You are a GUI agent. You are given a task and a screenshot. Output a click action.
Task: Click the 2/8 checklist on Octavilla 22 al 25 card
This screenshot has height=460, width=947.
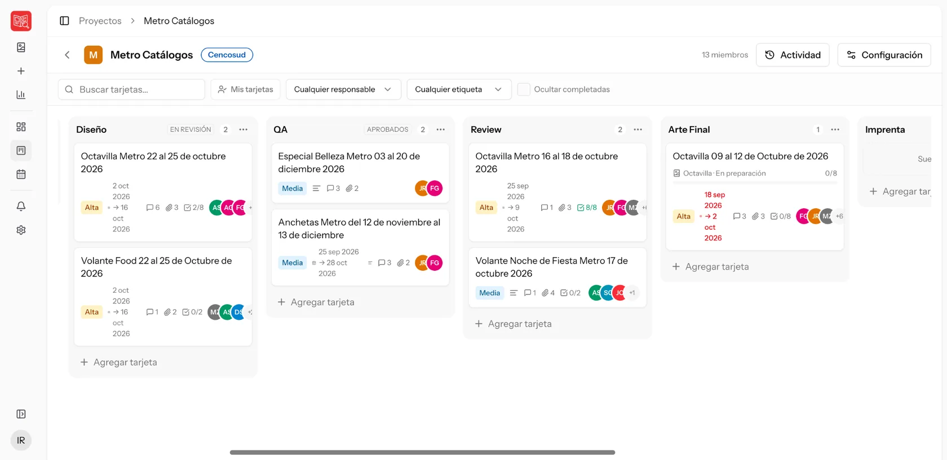(193, 208)
